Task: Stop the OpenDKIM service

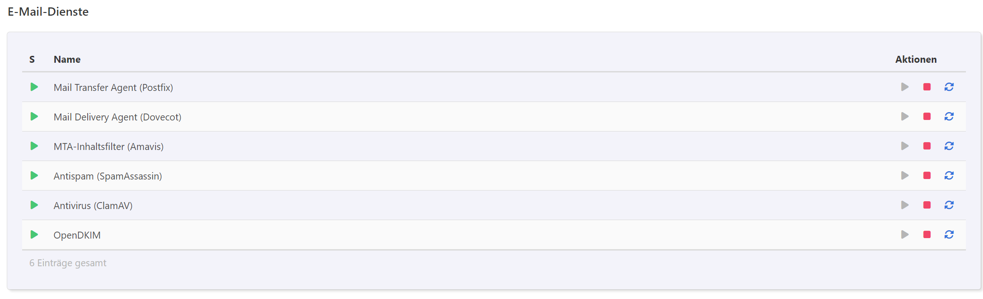Action: [927, 235]
